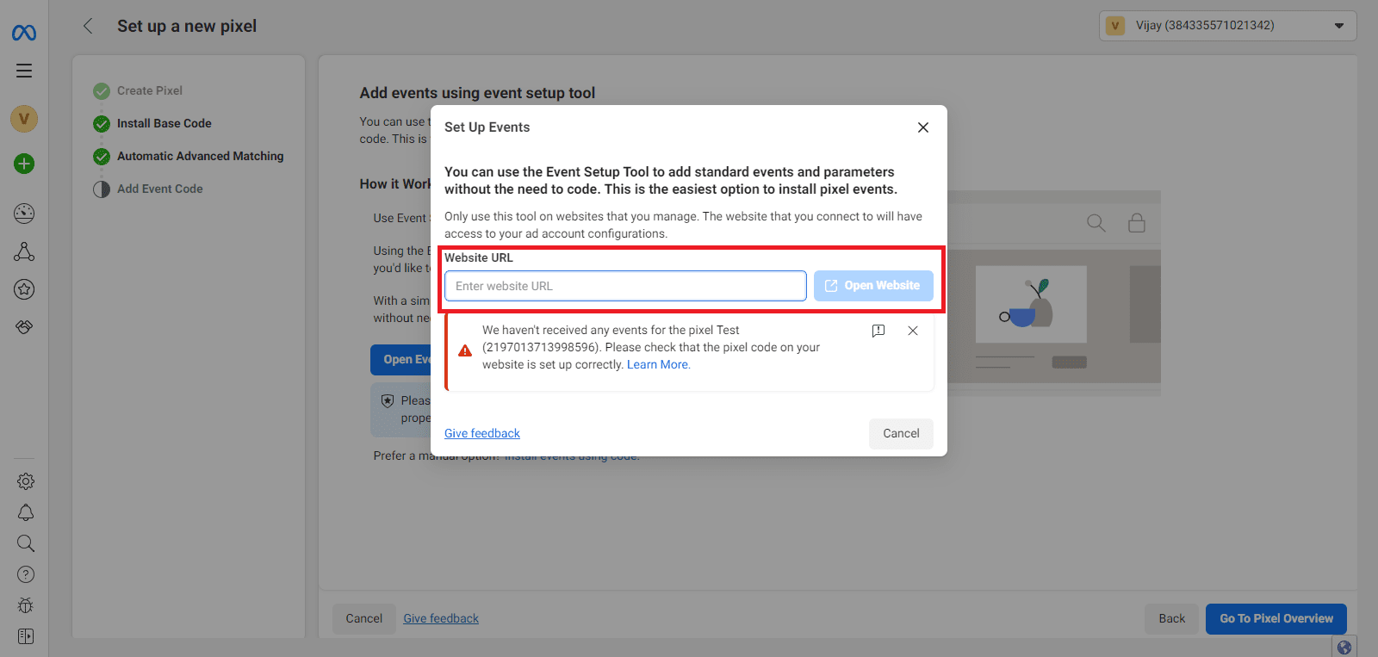
Task: Click the bug report icon in sidebar
Action: click(26, 605)
